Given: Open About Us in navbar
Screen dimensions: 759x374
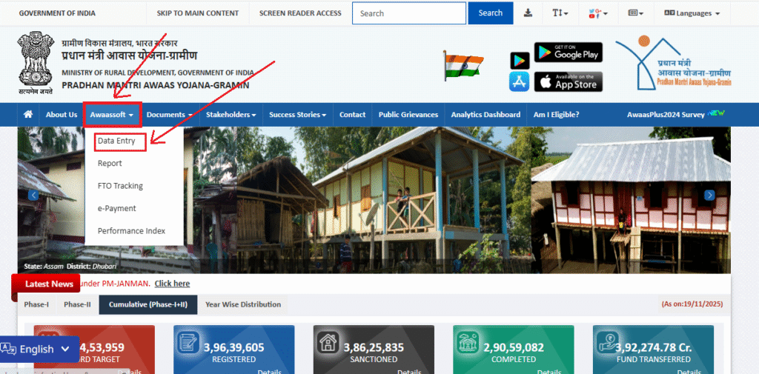Looking at the screenshot, I should pyautogui.click(x=62, y=115).
